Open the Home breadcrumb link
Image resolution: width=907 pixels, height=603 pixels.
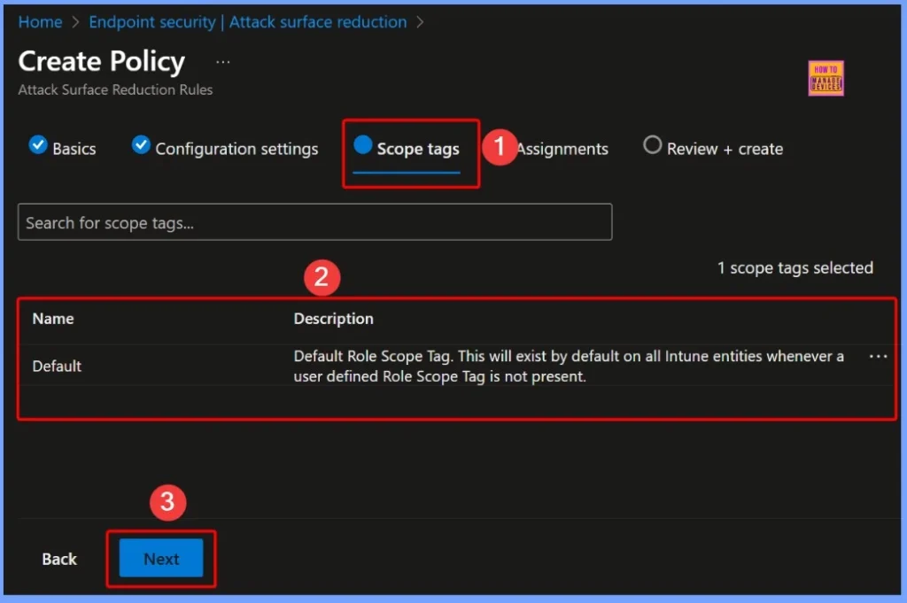40,22
